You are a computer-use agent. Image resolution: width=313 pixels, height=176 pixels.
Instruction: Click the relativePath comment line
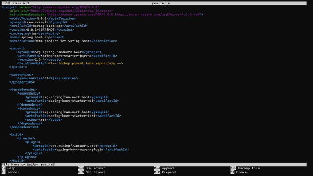70,63
